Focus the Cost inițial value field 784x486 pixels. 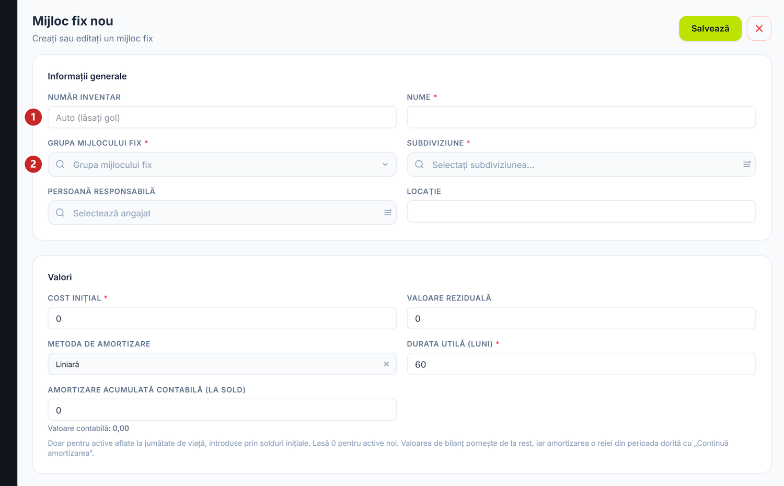[x=222, y=318]
